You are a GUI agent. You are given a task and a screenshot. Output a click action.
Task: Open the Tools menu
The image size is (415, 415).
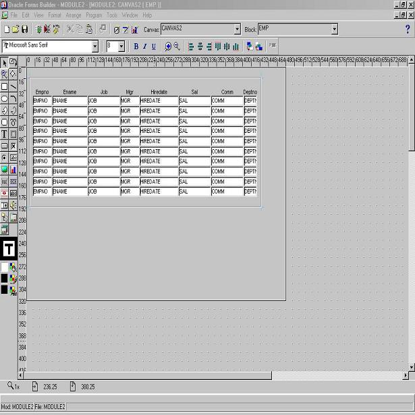[x=112, y=15]
